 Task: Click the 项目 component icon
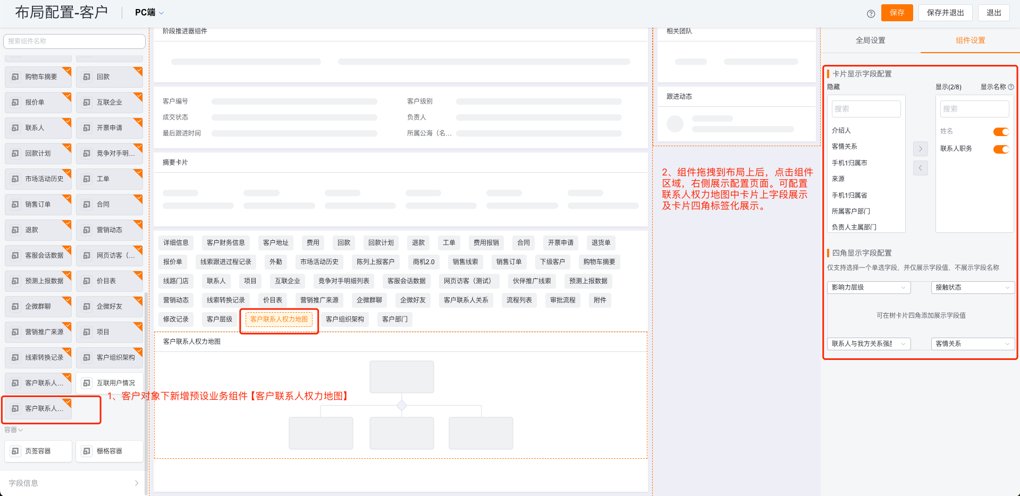point(87,332)
